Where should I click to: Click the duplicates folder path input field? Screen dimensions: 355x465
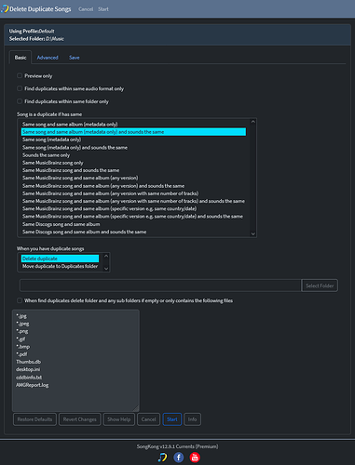pos(160,286)
